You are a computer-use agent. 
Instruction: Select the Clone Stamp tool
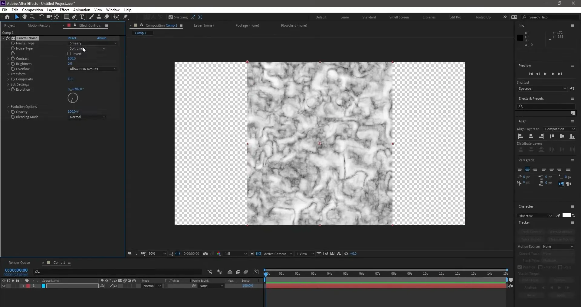click(x=99, y=17)
